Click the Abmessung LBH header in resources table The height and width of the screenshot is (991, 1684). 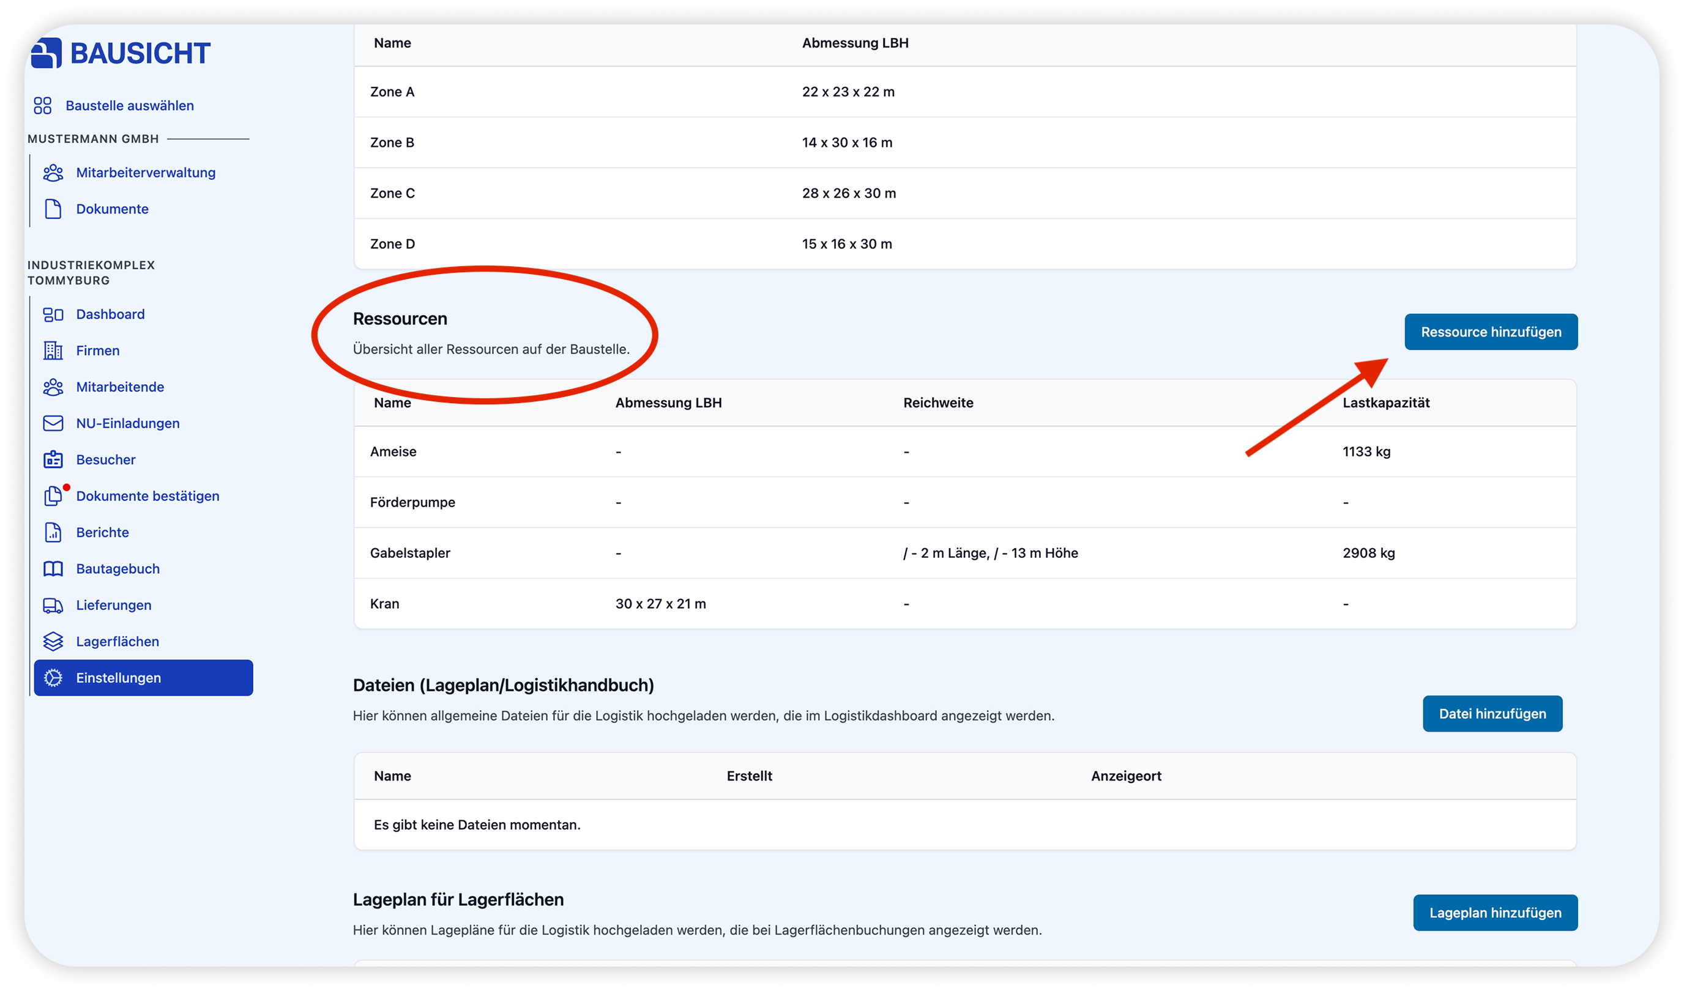(x=668, y=403)
